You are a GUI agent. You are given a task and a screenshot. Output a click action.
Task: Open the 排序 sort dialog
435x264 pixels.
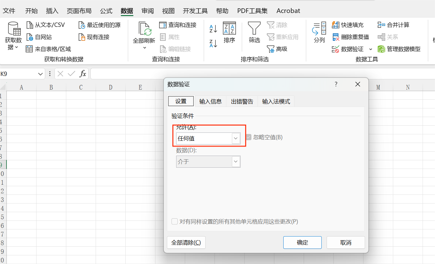229,32
